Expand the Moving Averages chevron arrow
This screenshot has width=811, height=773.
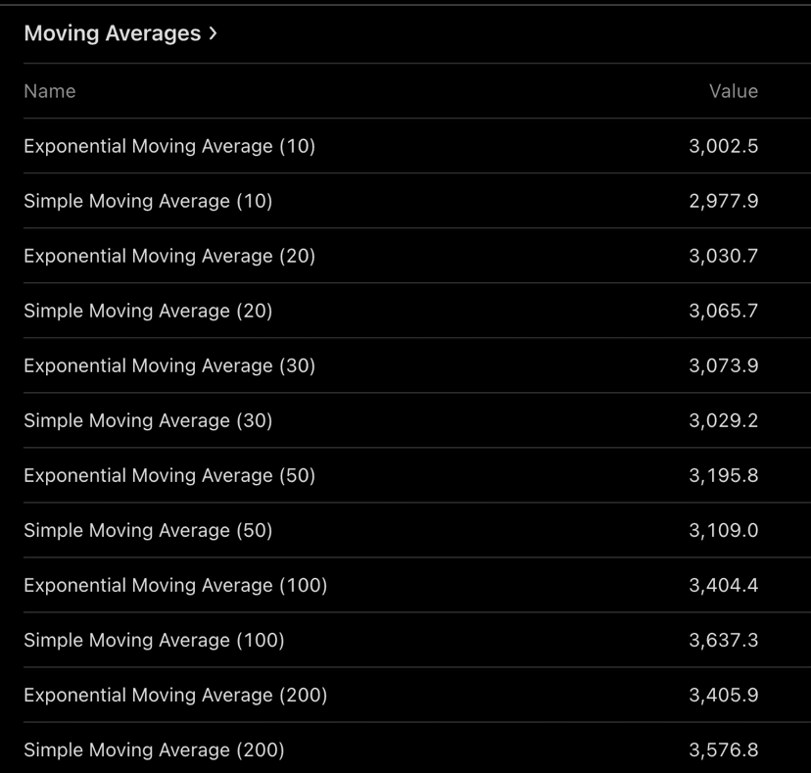click(212, 34)
